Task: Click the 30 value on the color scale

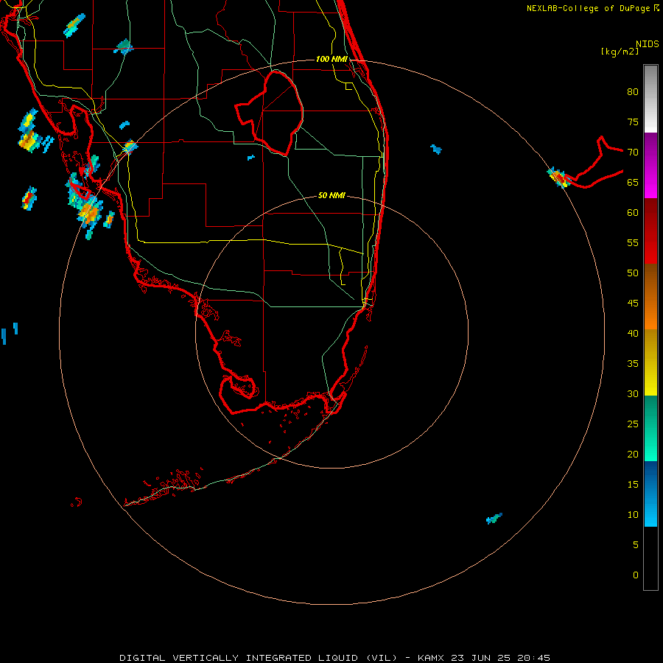Action: pyautogui.click(x=633, y=393)
